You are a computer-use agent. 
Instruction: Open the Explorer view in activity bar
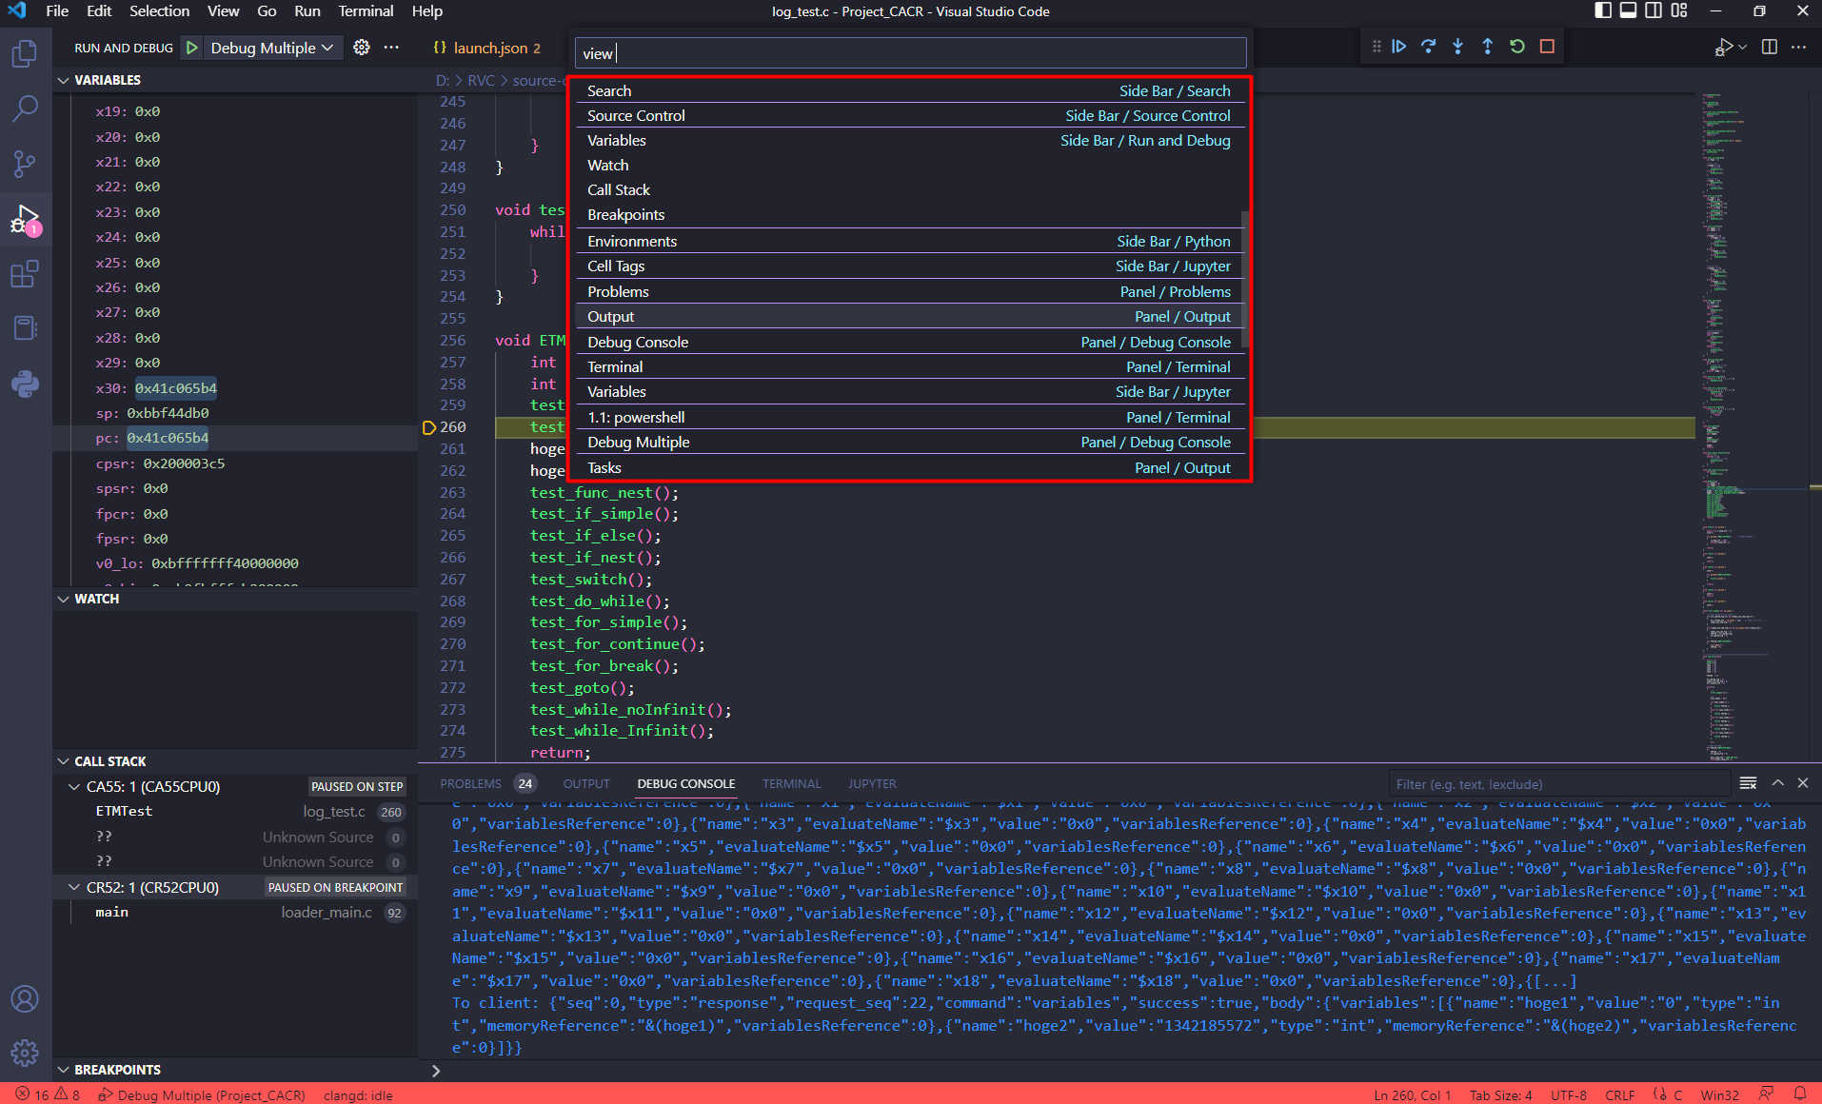pos(25,54)
